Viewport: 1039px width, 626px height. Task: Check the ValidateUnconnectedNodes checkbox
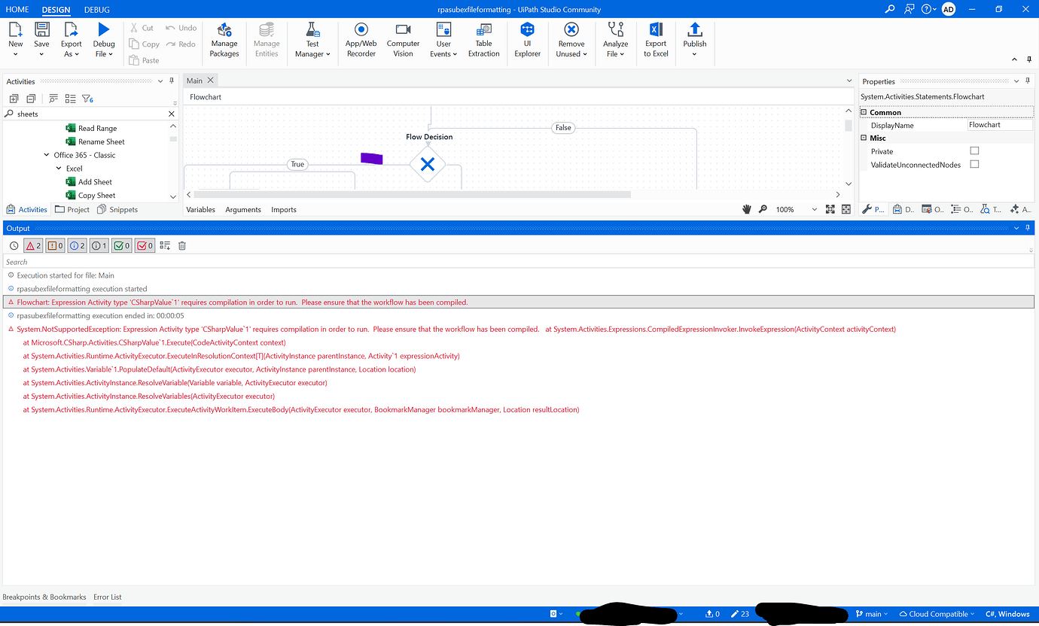974,163
